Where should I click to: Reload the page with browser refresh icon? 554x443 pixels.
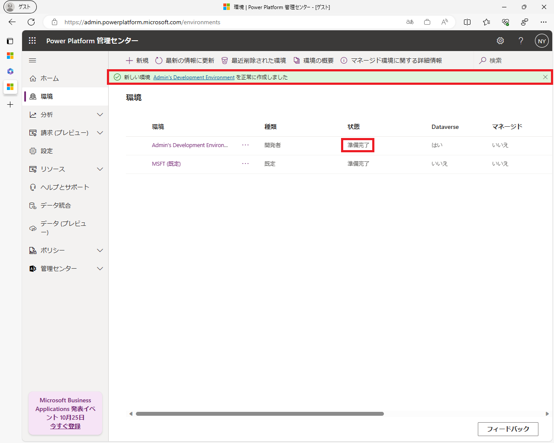pyautogui.click(x=31, y=22)
